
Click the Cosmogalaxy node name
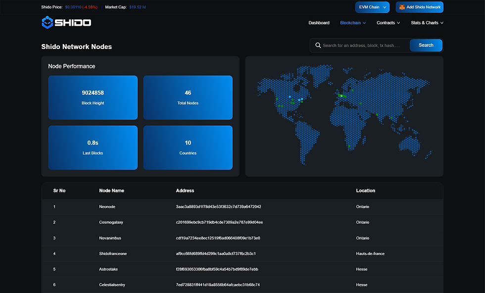click(x=111, y=222)
